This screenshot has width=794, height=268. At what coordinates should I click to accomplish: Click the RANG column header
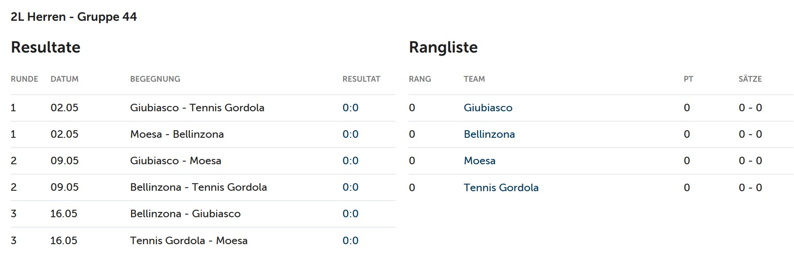point(419,79)
